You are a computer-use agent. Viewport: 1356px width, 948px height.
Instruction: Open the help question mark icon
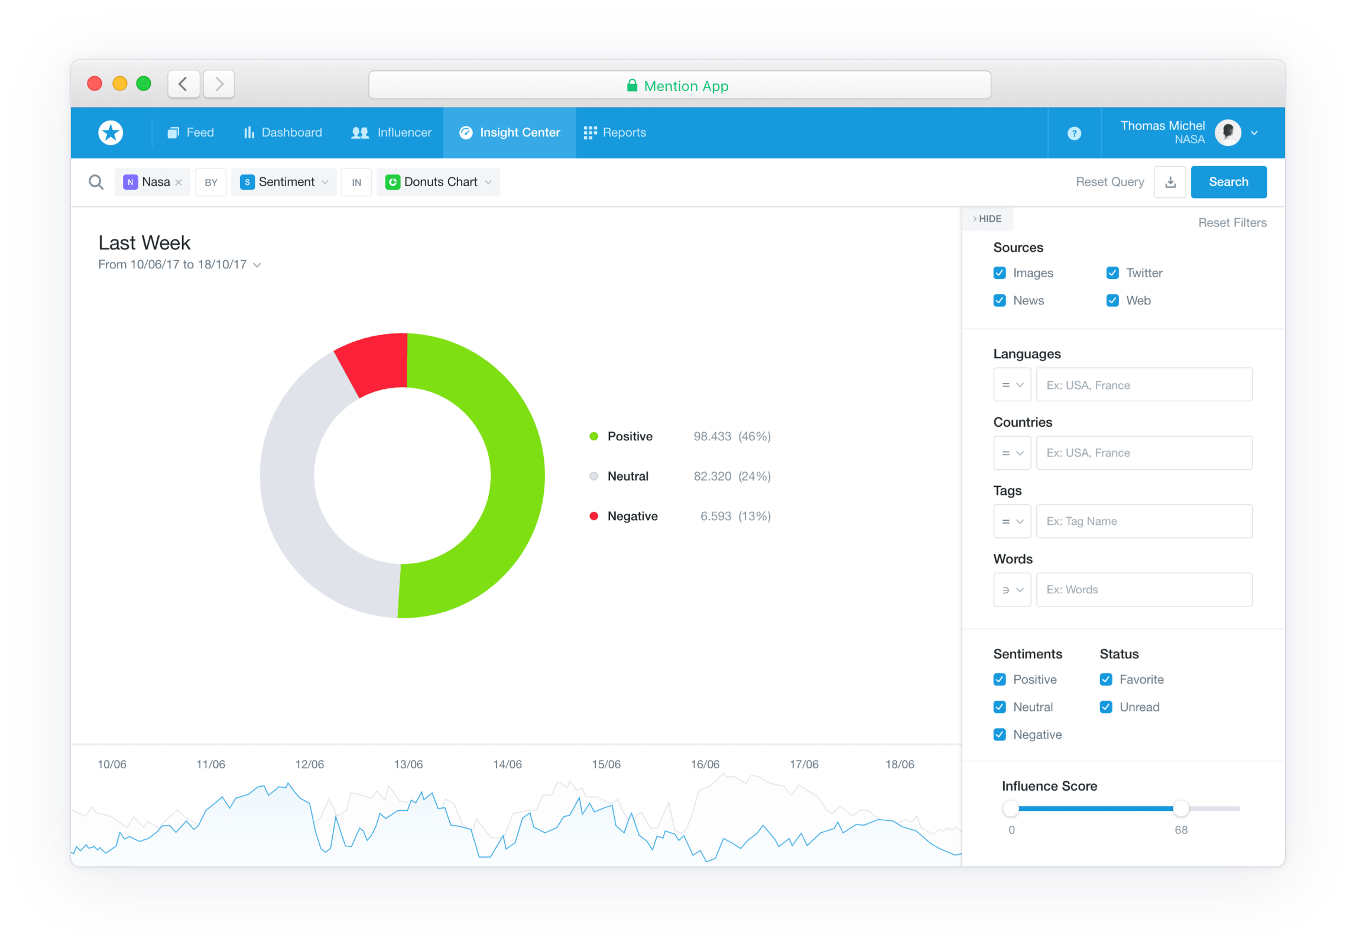click(1074, 133)
